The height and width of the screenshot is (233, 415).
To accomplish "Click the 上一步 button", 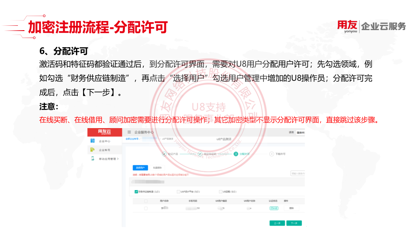I will point(277,223).
